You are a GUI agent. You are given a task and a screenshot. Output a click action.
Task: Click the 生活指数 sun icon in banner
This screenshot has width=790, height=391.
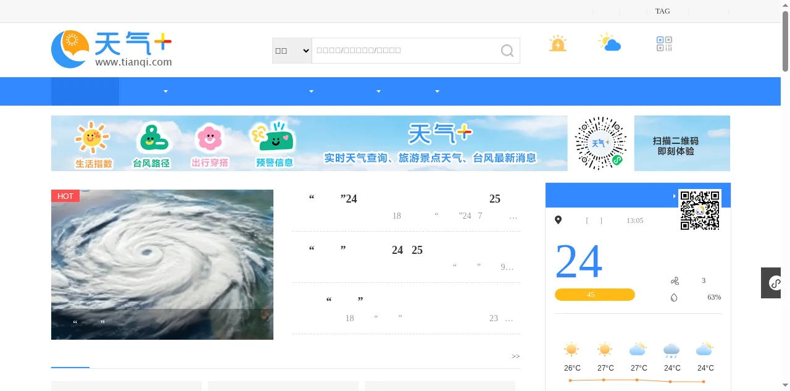(x=92, y=138)
